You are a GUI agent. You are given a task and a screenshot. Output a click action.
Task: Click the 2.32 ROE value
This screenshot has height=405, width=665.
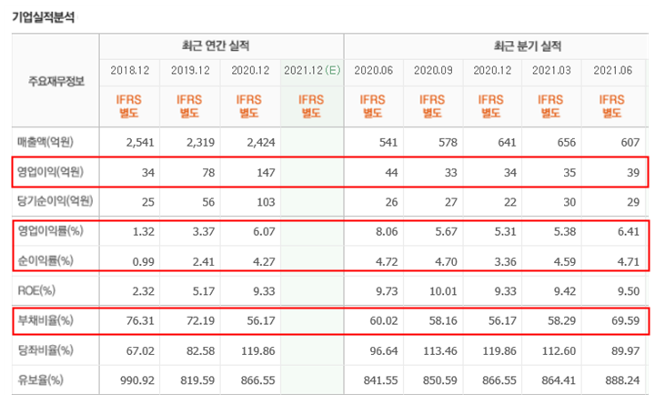[144, 291]
